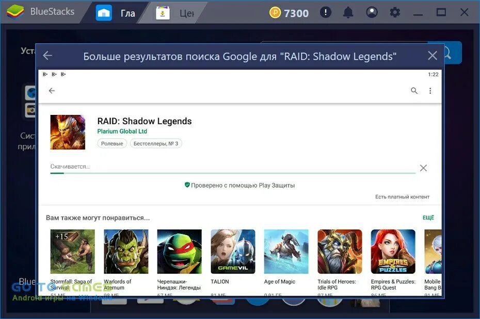
Task: Open the notifications bell
Action: tap(348, 12)
